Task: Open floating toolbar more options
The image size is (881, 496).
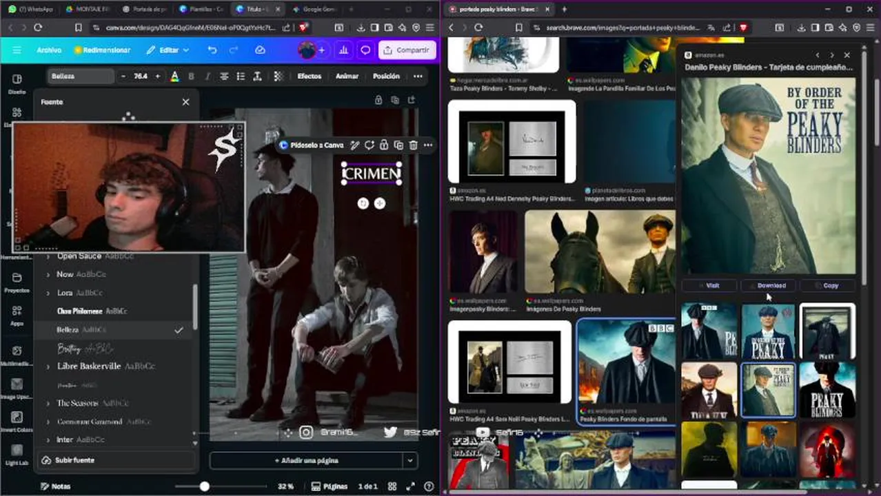Action: click(428, 145)
